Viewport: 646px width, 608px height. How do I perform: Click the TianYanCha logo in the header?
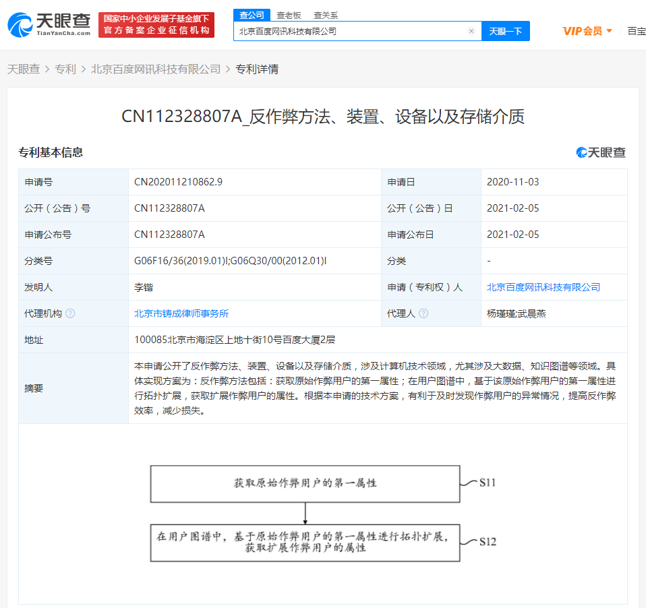[49, 25]
